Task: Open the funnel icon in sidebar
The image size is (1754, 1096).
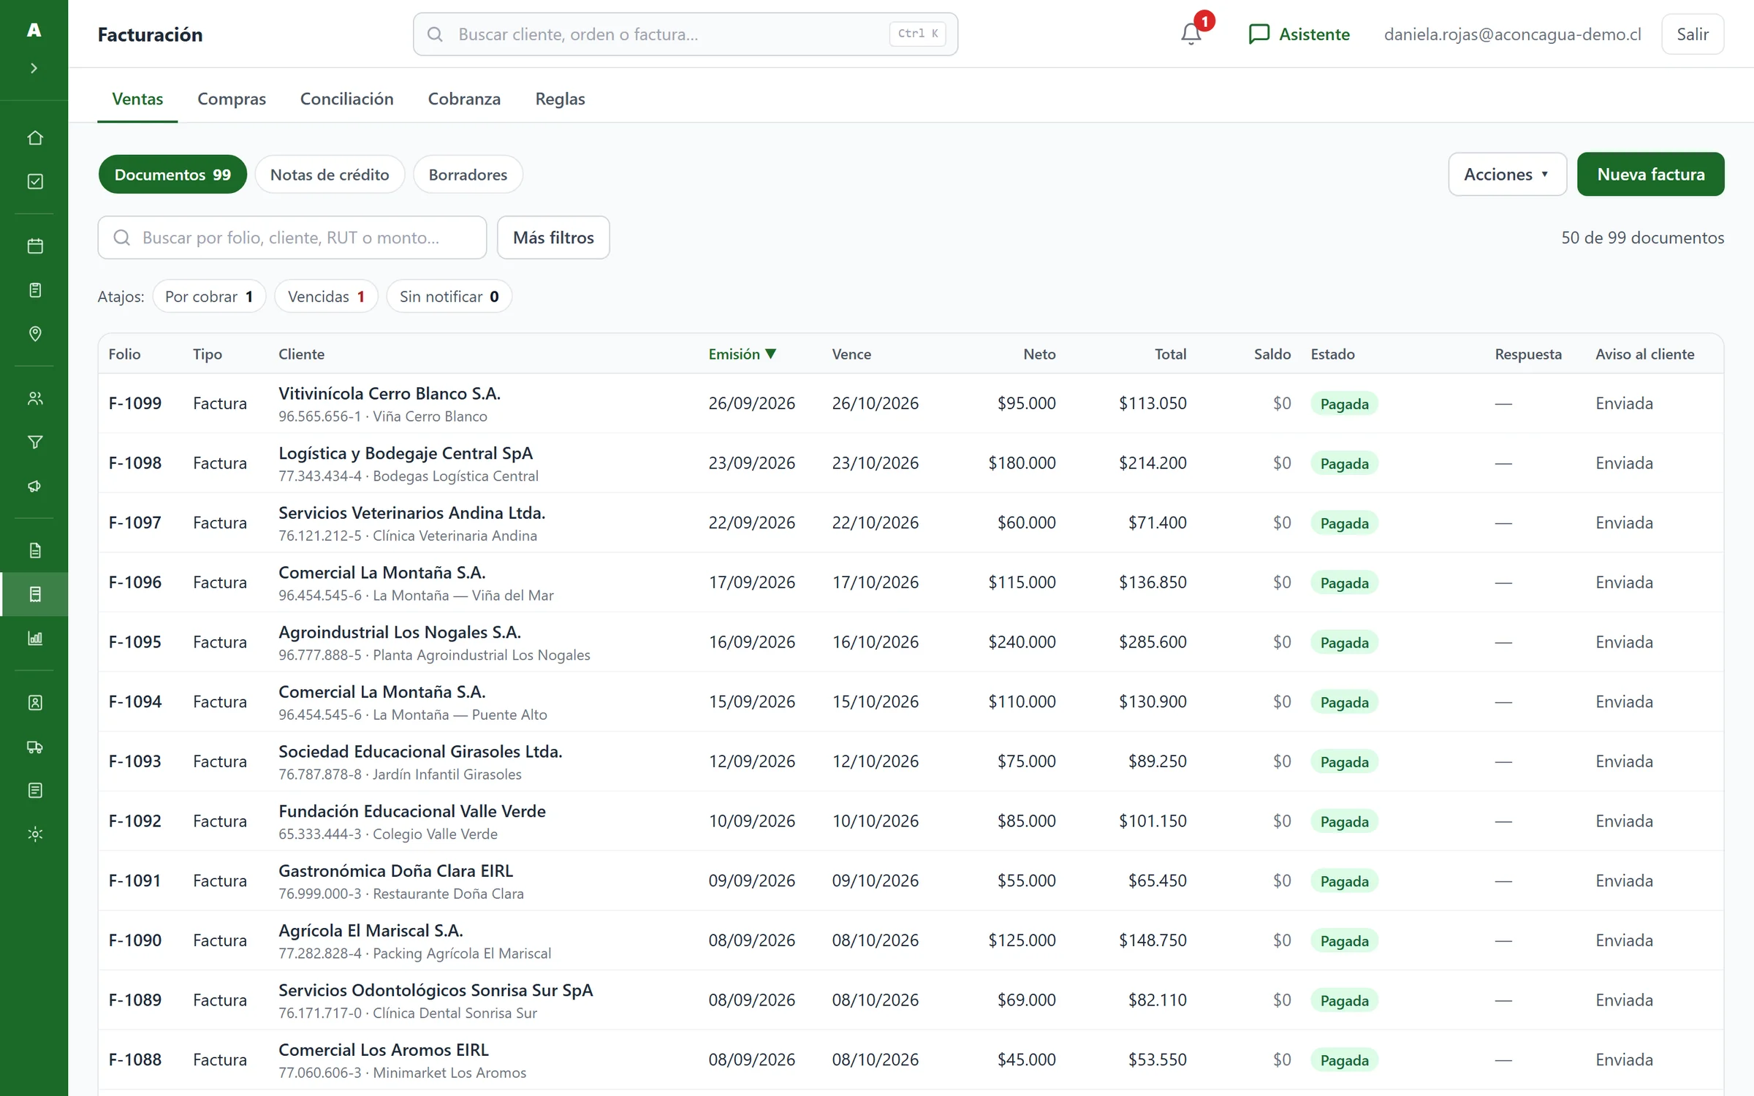Action: point(34,442)
